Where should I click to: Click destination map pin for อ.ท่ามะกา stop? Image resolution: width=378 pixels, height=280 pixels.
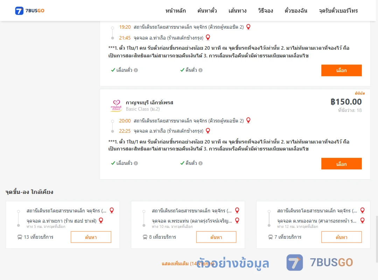[101, 220]
